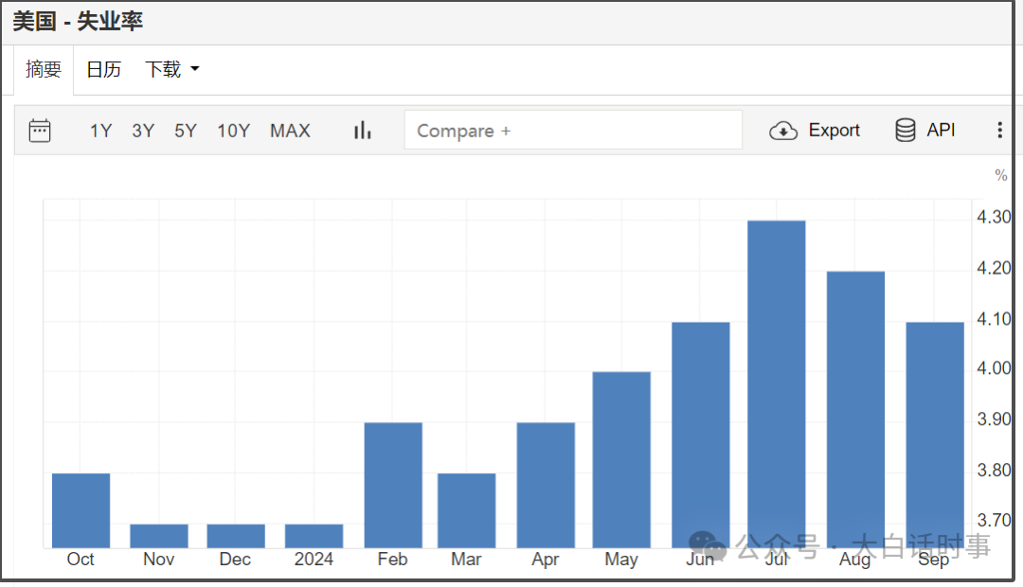1023x587 pixels.
Task: Click the Export text label
Action: click(x=834, y=131)
